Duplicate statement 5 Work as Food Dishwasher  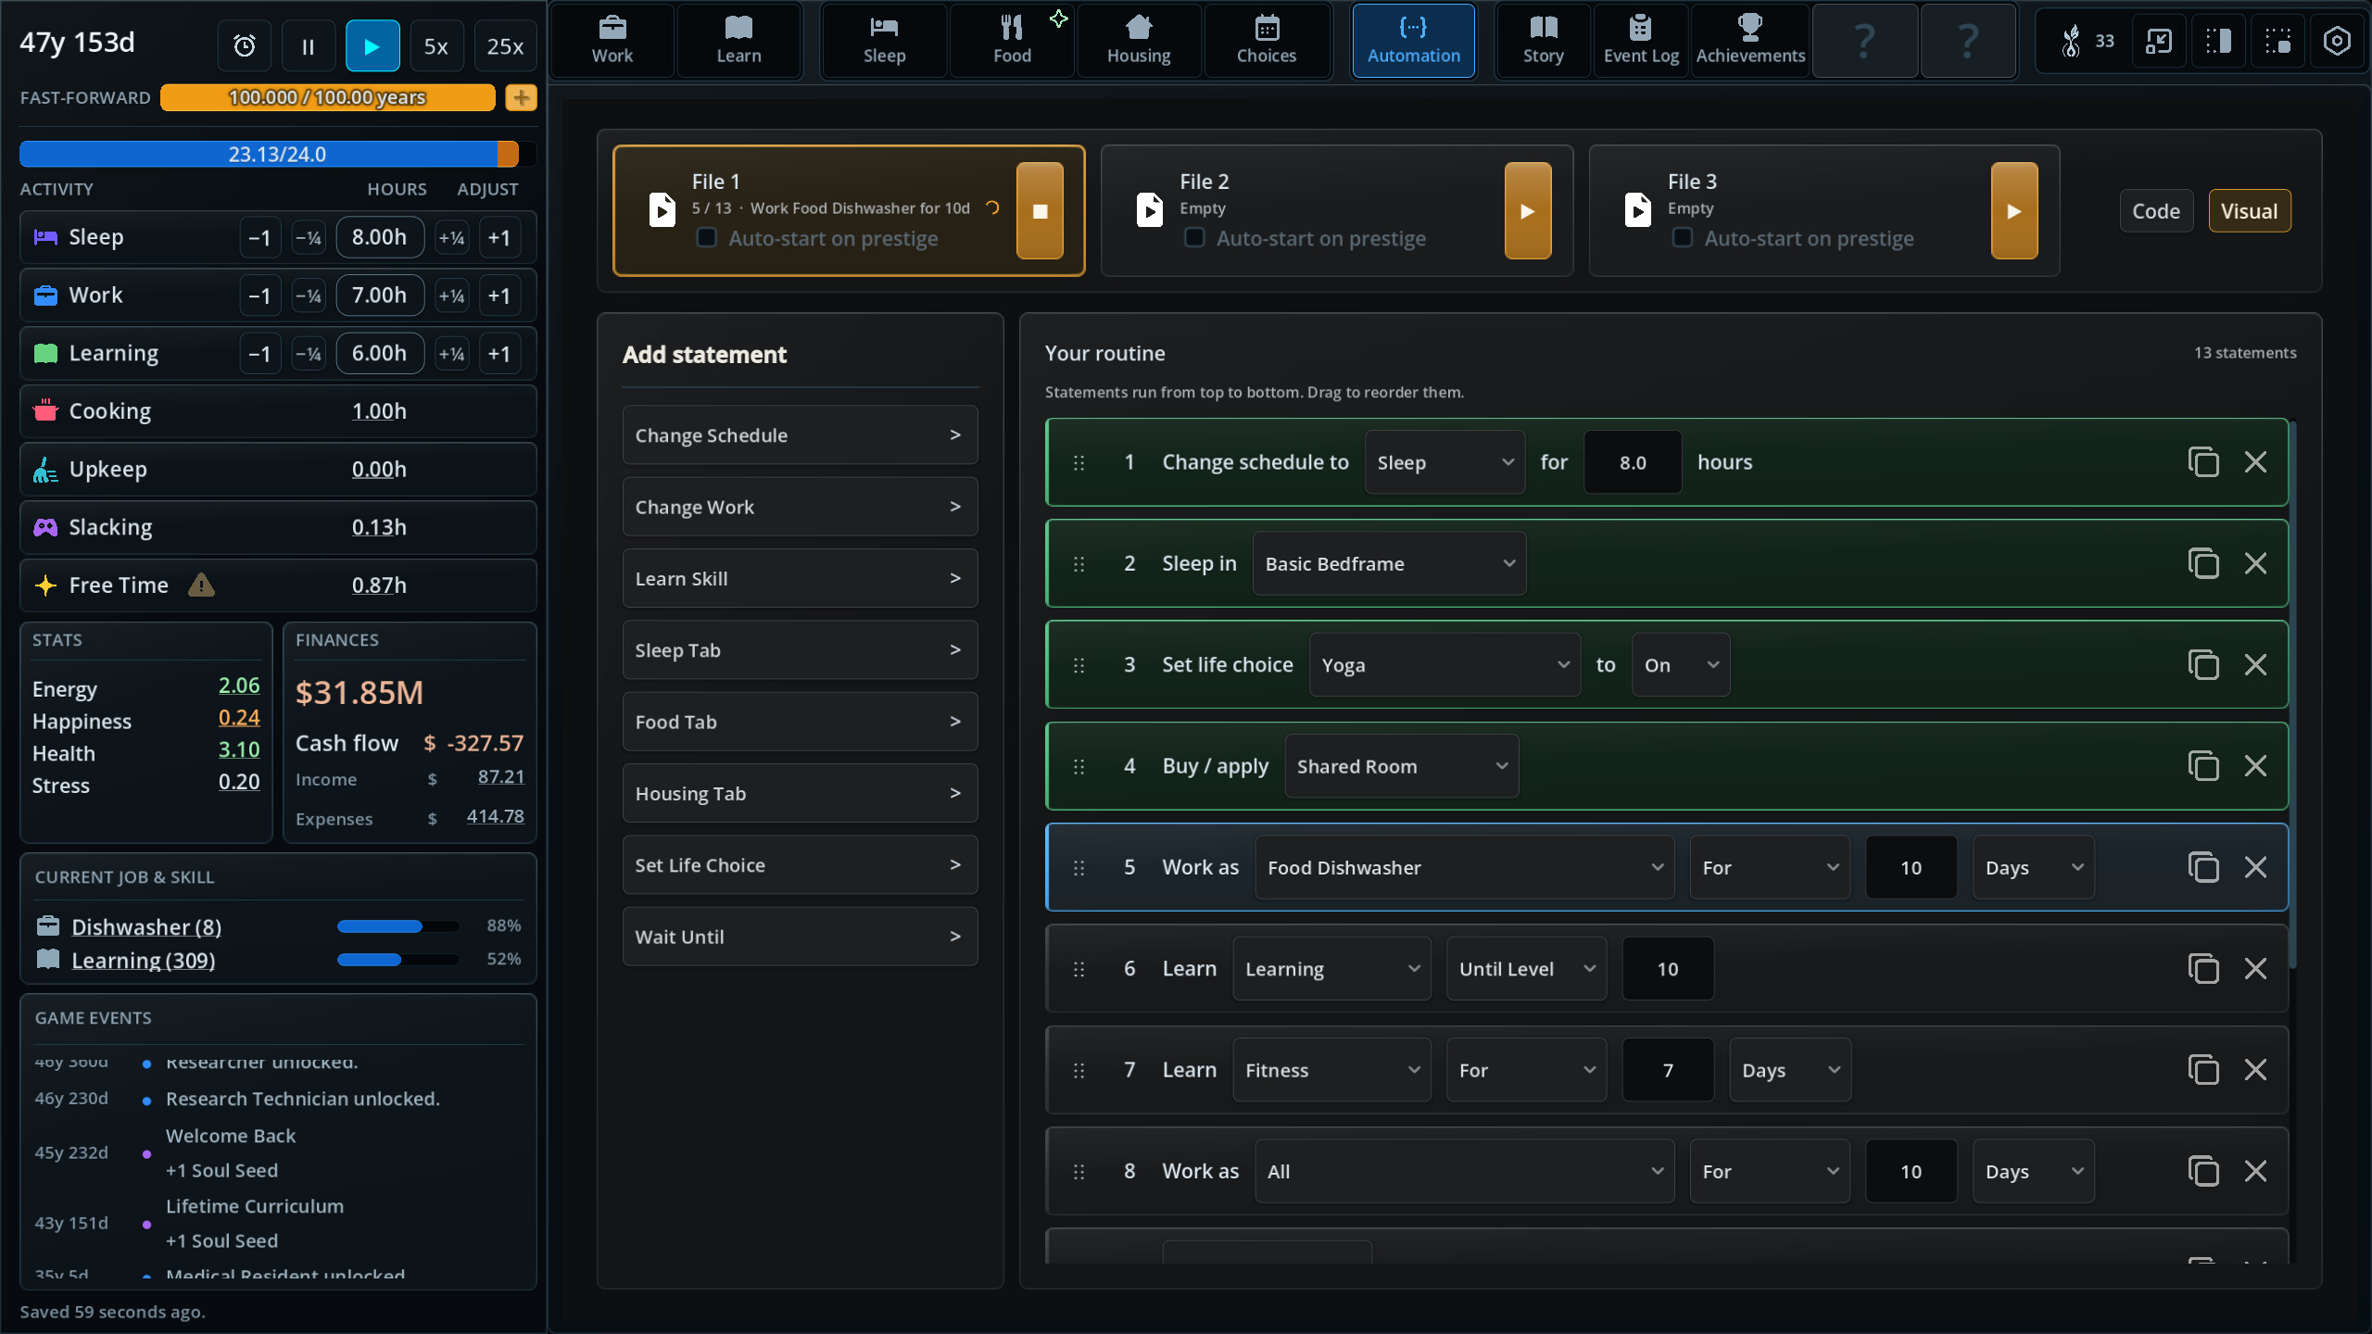click(x=2202, y=867)
